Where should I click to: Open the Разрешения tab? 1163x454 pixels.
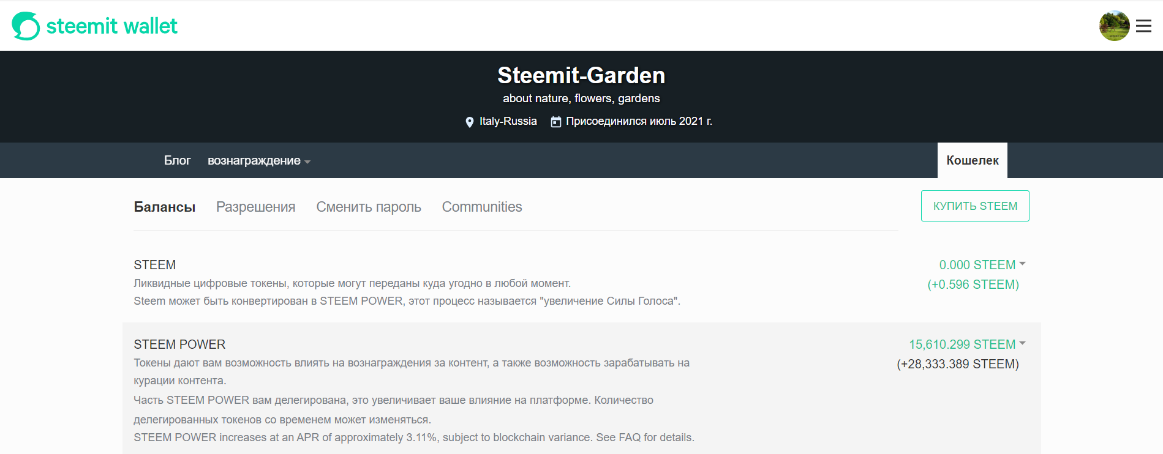256,207
